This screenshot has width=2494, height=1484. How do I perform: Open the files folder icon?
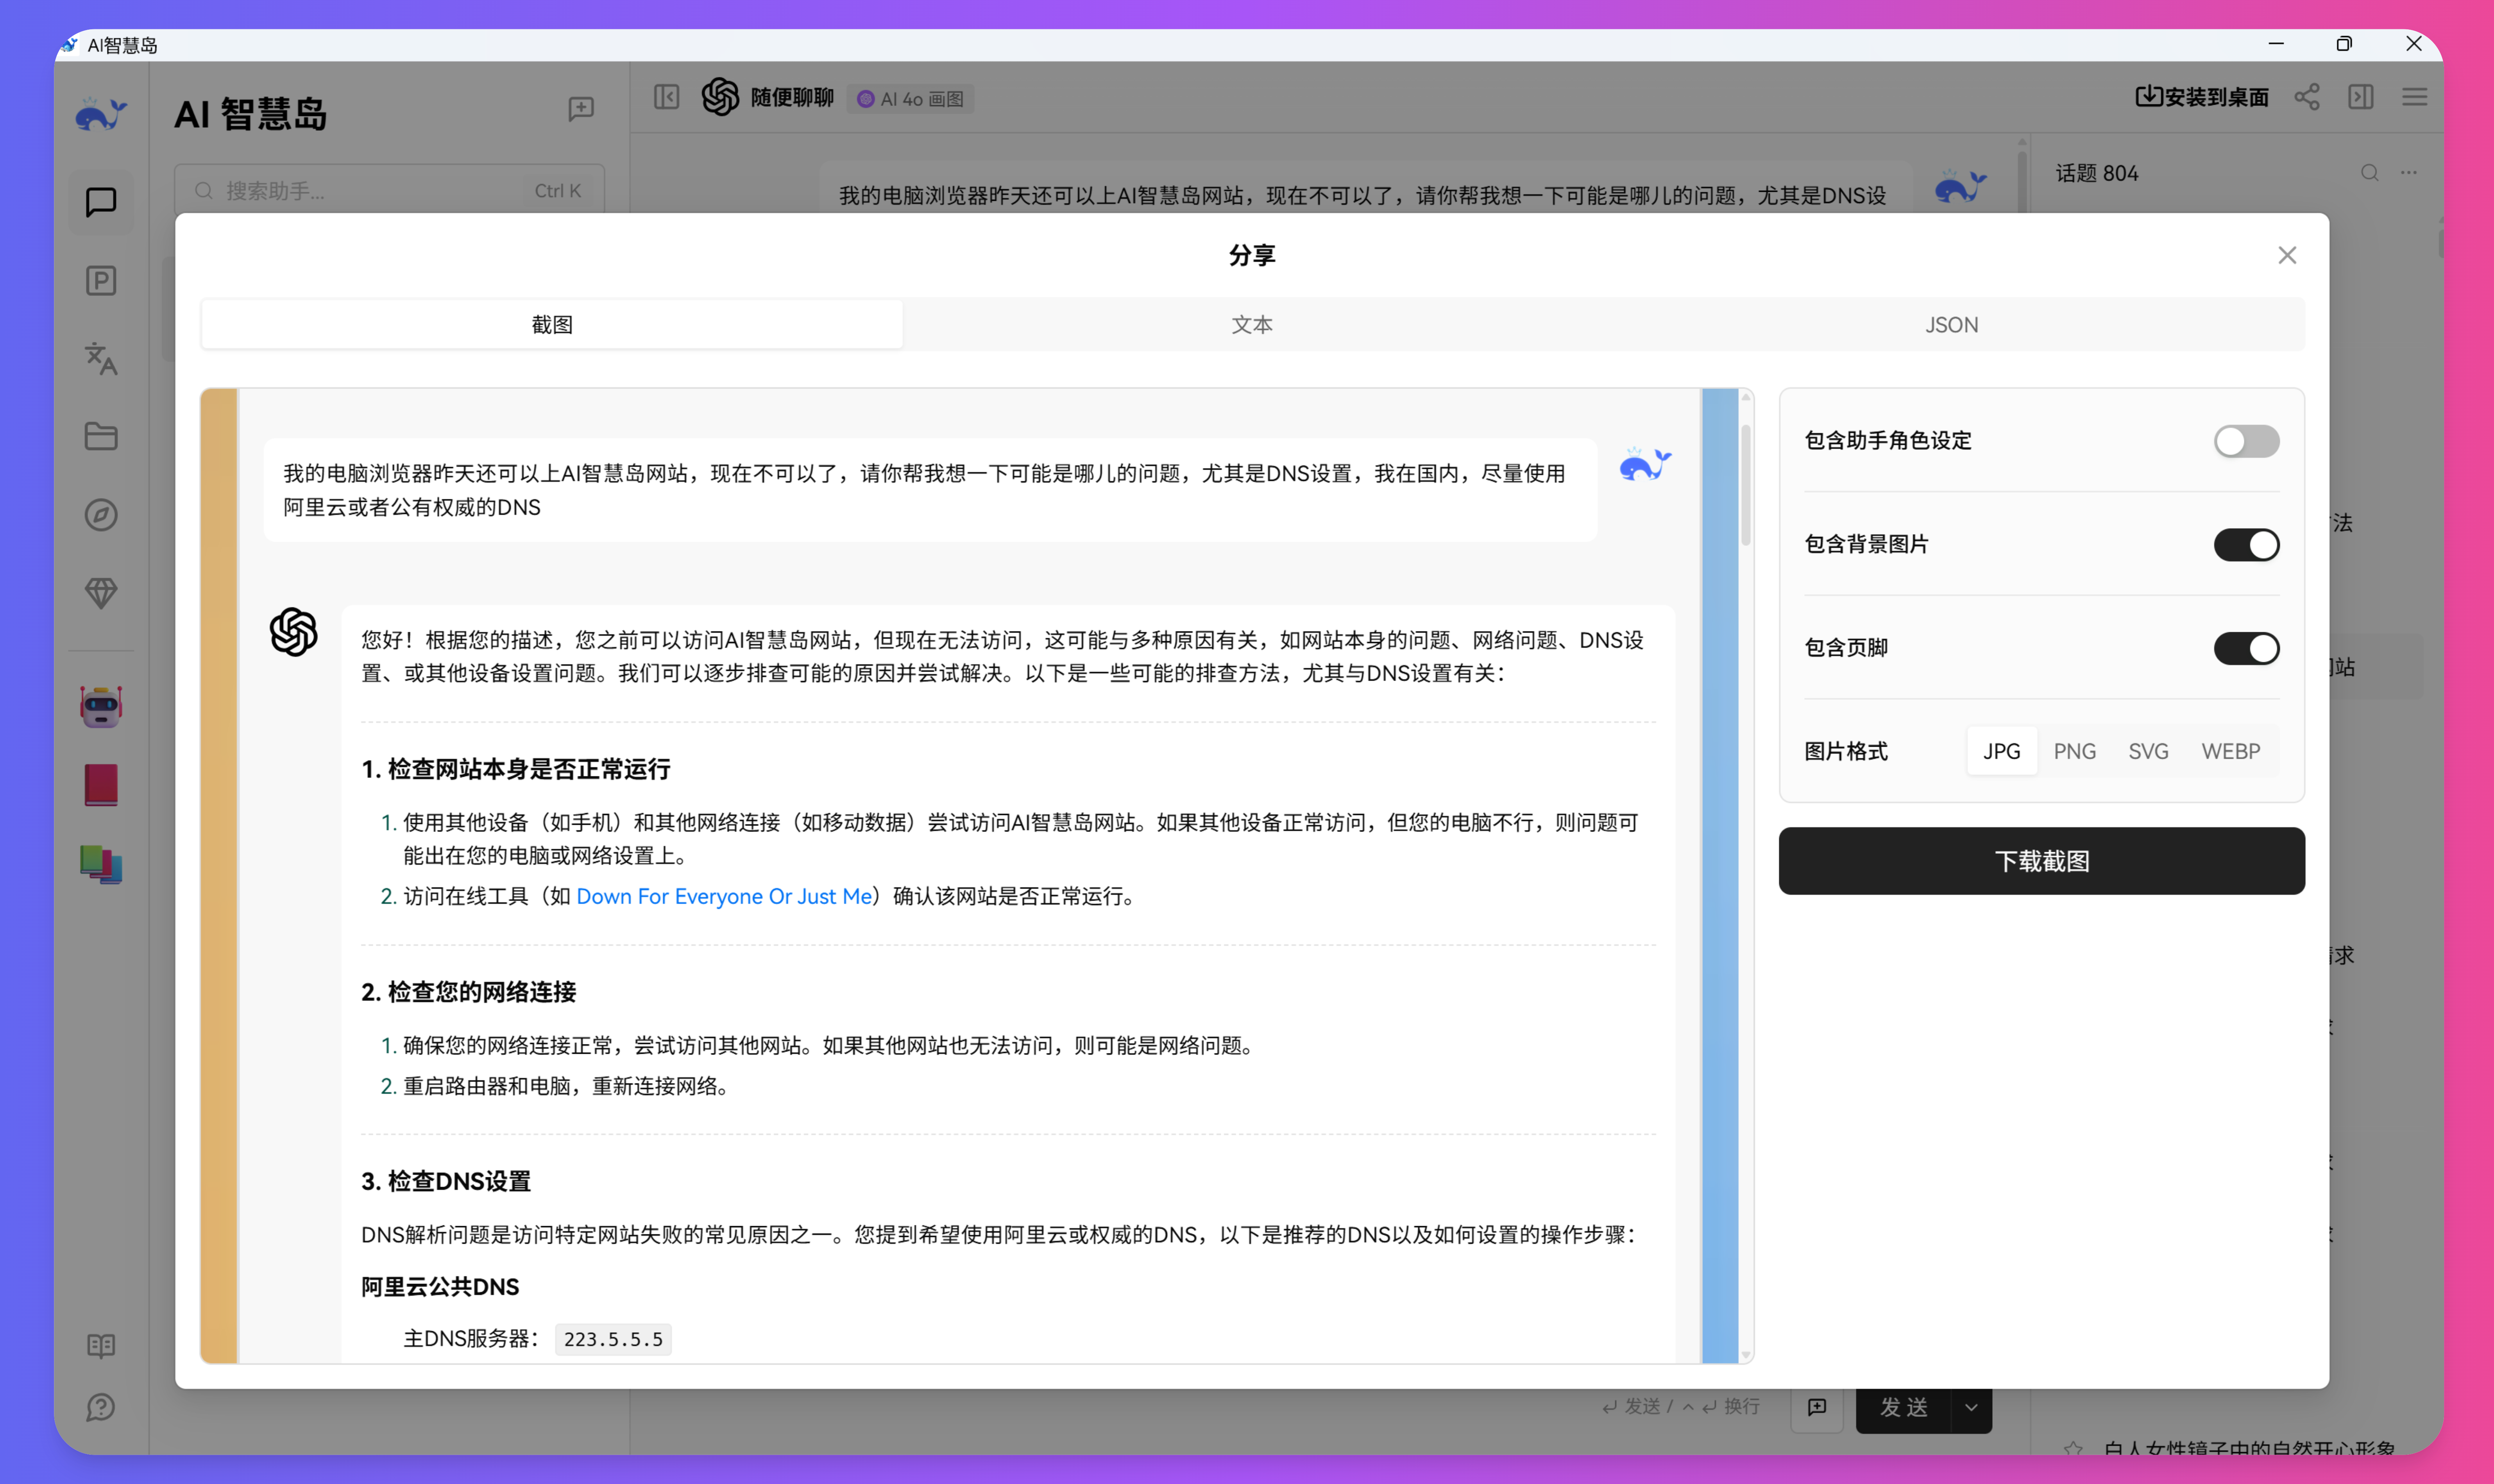pos(101,437)
